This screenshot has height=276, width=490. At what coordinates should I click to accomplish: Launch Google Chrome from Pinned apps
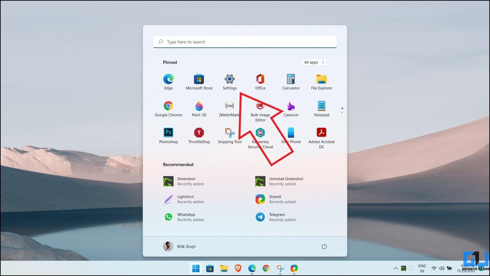169,109
